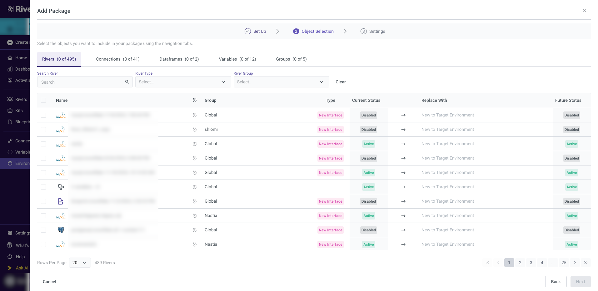Go to Settings step
Screen dimensions: 598x291
[373, 31]
